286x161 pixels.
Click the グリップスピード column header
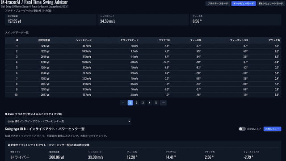coord(129,40)
